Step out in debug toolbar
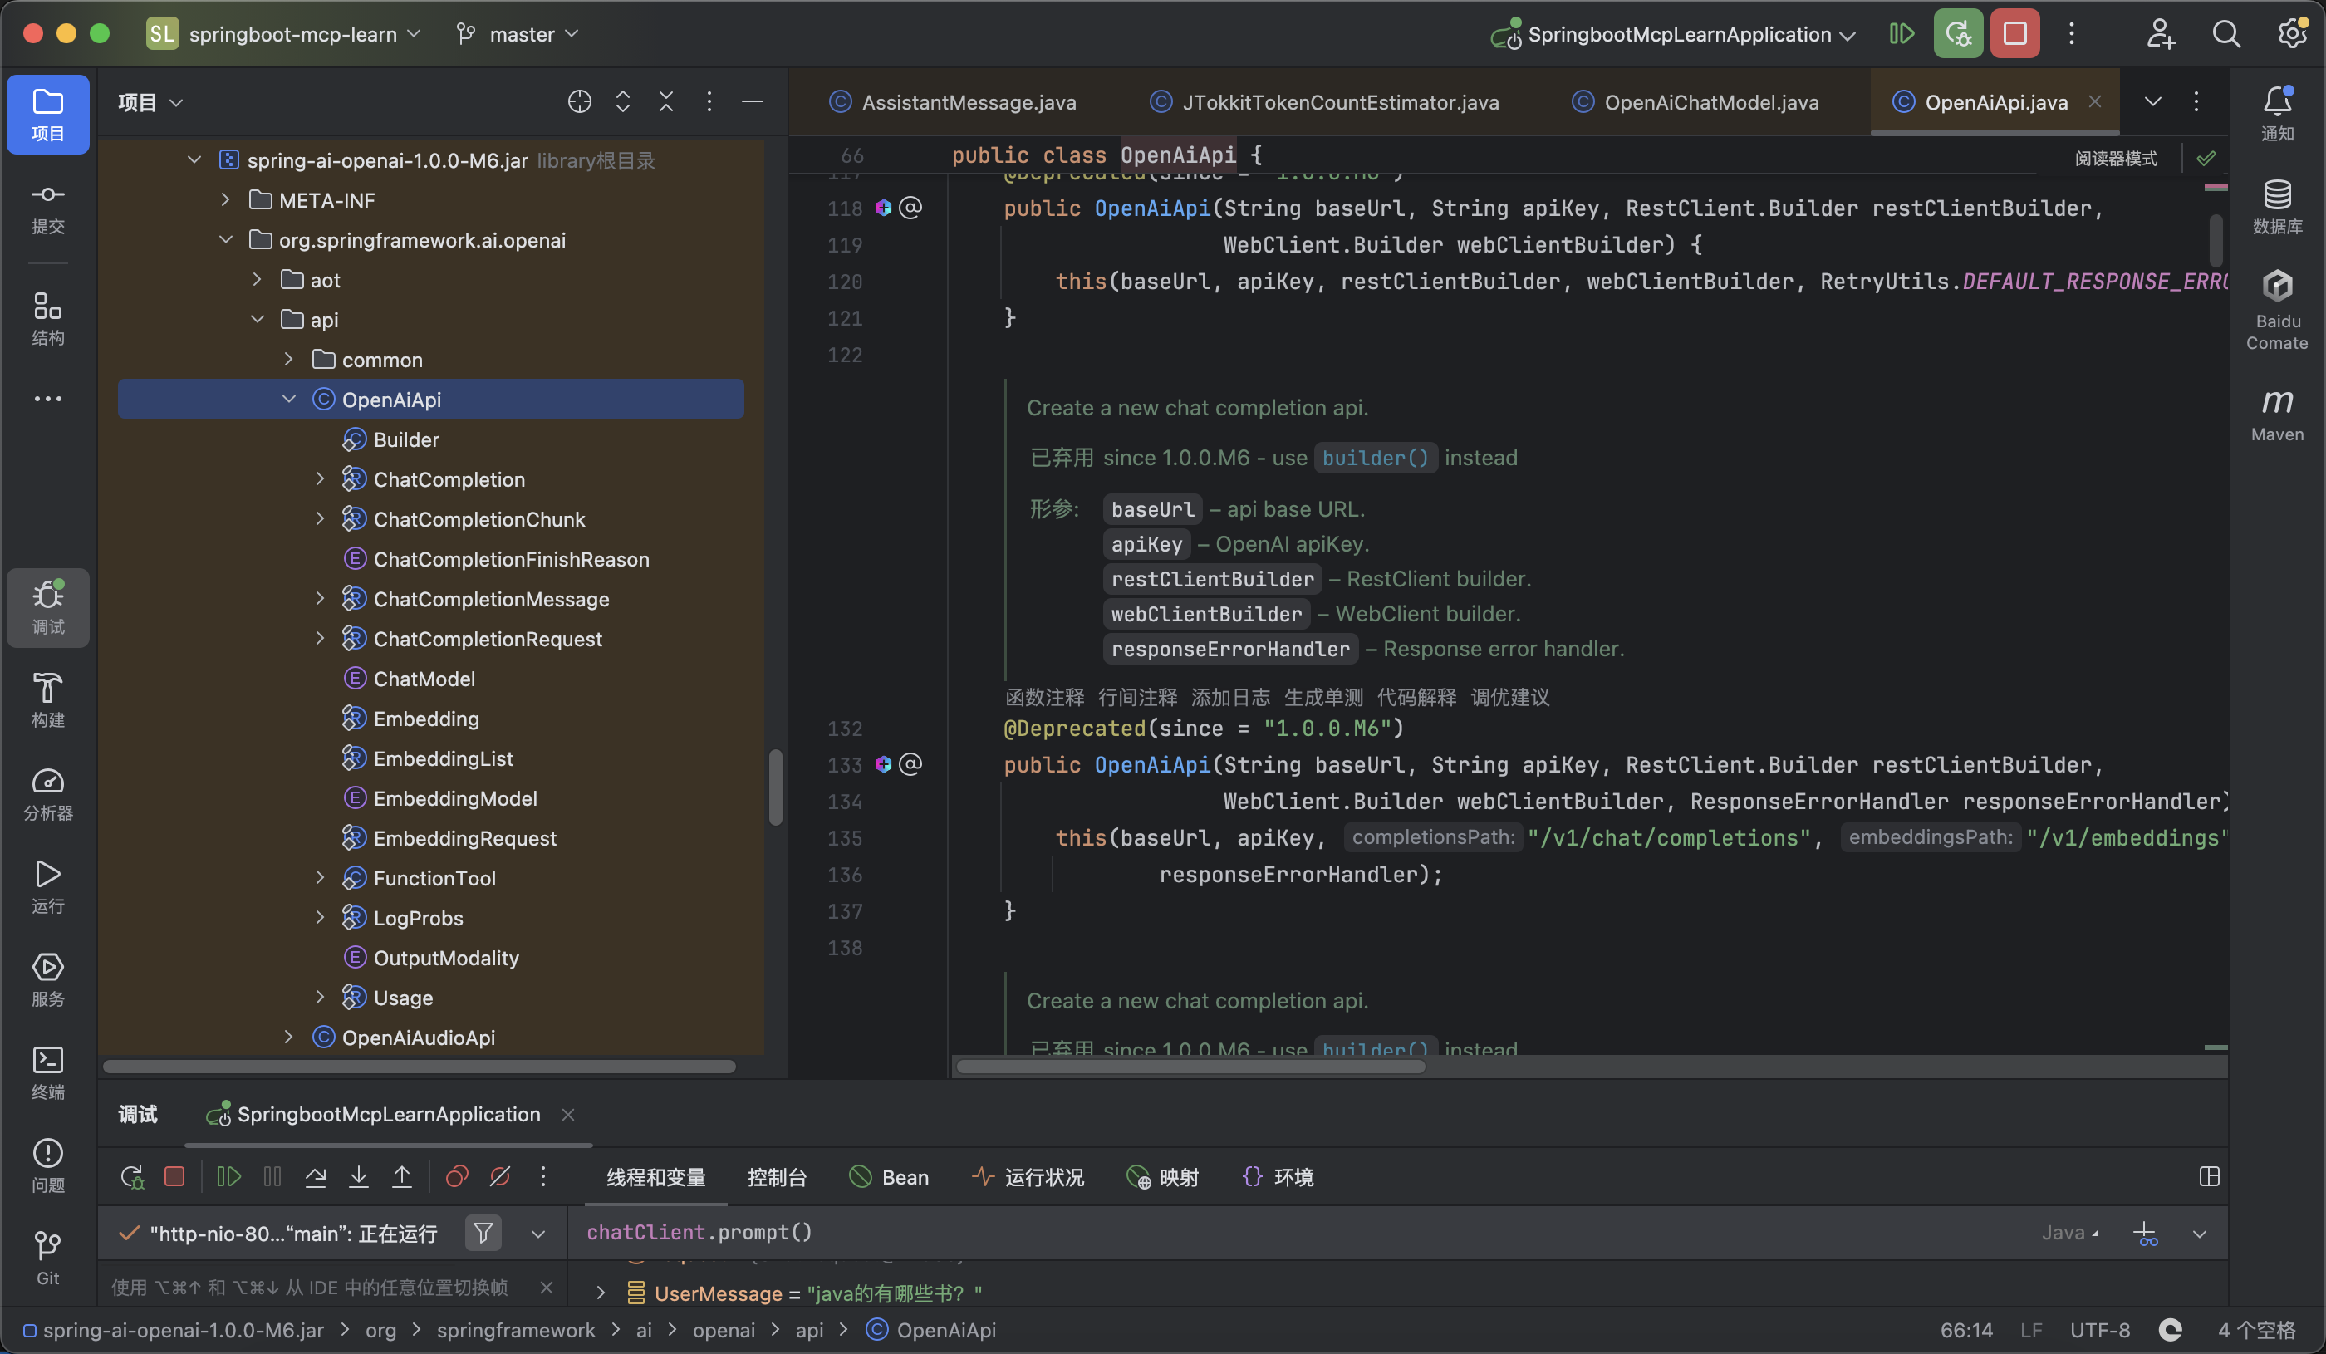The height and width of the screenshot is (1354, 2326). click(x=402, y=1177)
